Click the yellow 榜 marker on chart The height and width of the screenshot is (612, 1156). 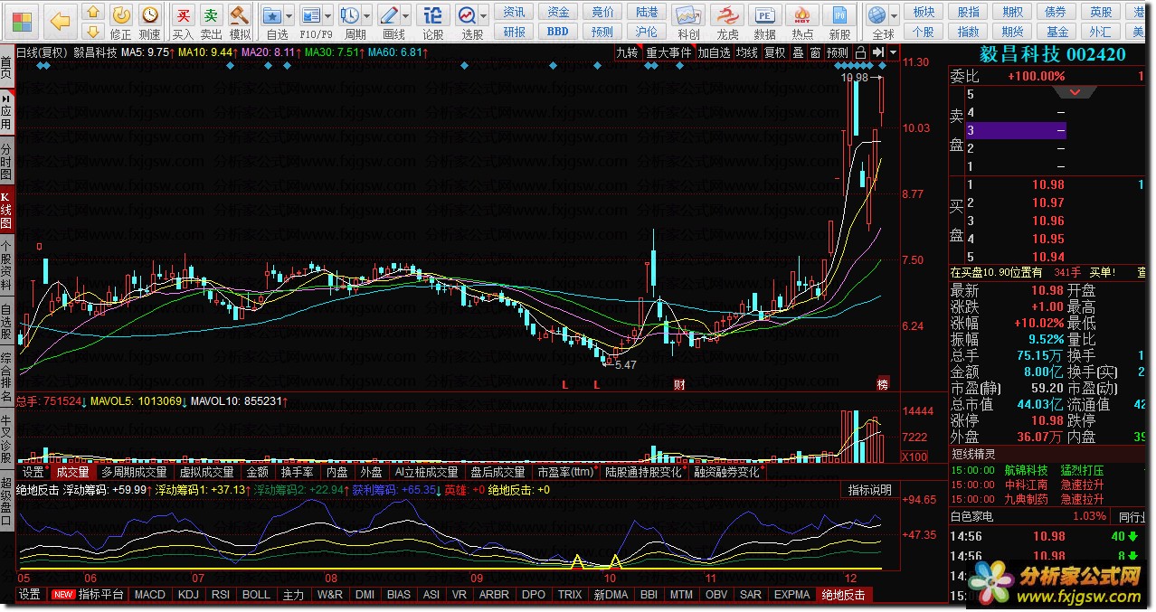883,385
